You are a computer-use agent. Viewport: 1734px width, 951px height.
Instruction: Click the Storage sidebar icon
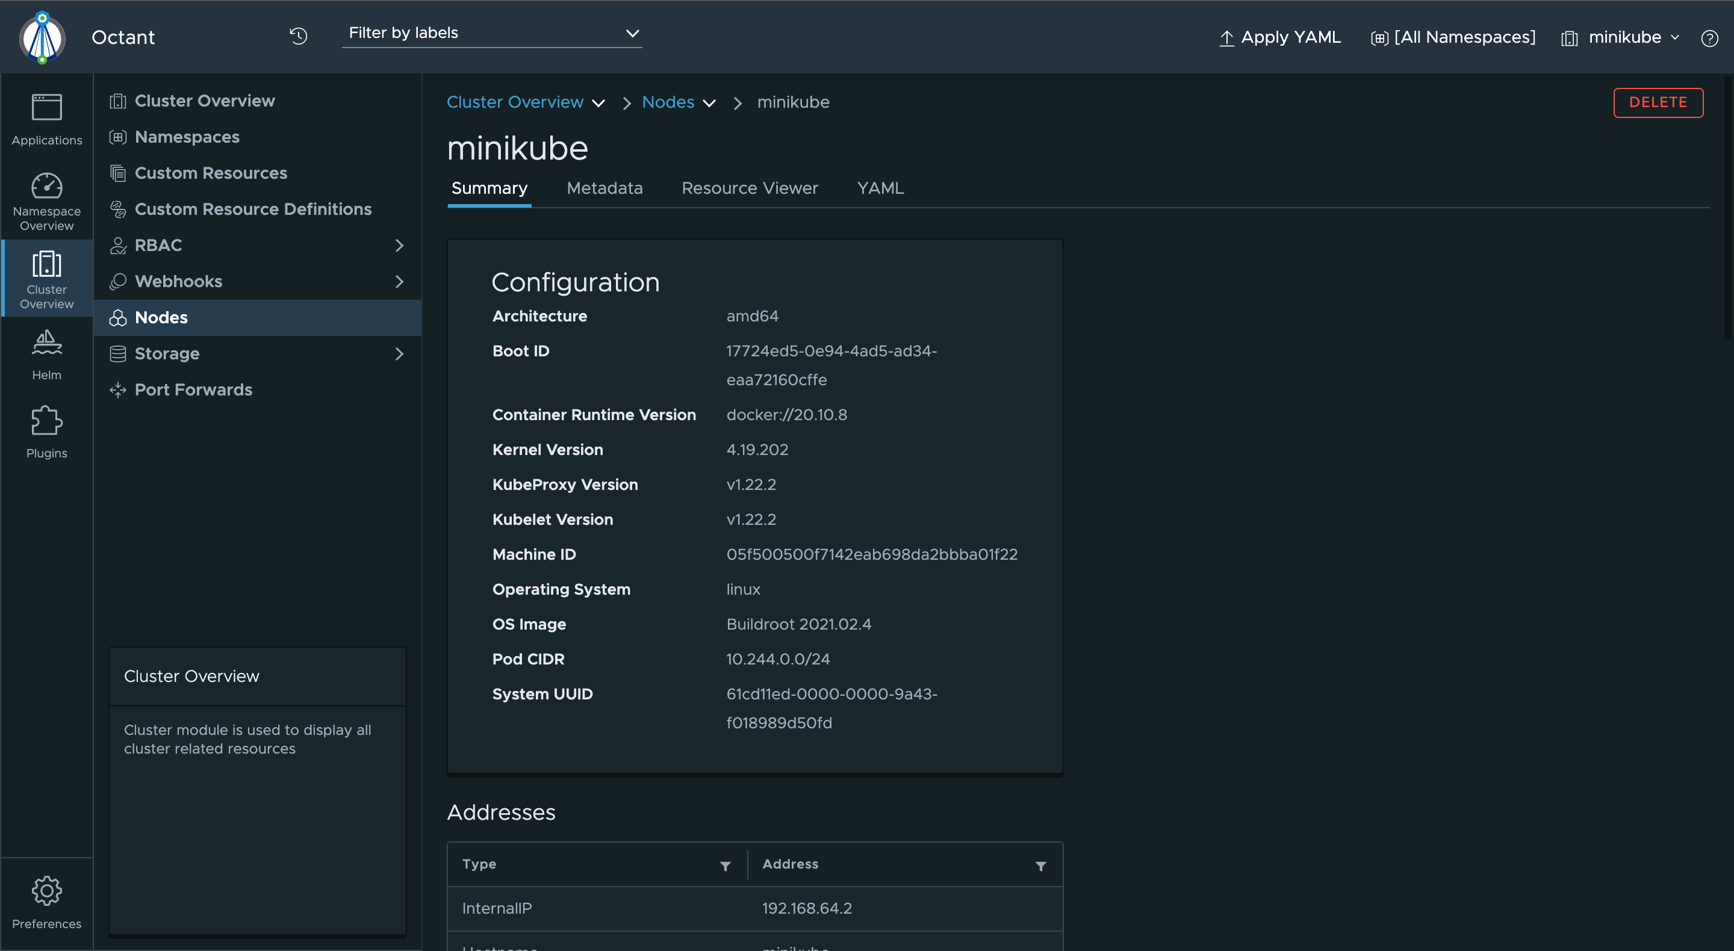(x=118, y=354)
